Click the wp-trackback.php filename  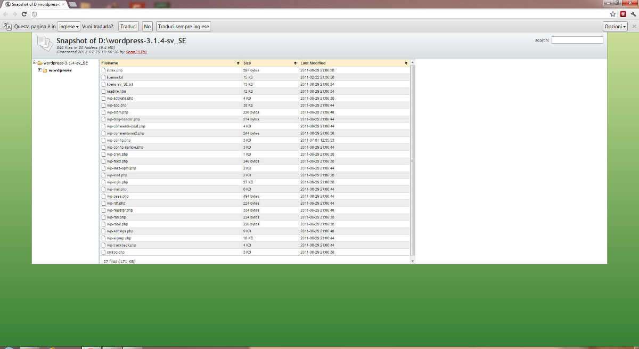pyautogui.click(x=121, y=245)
